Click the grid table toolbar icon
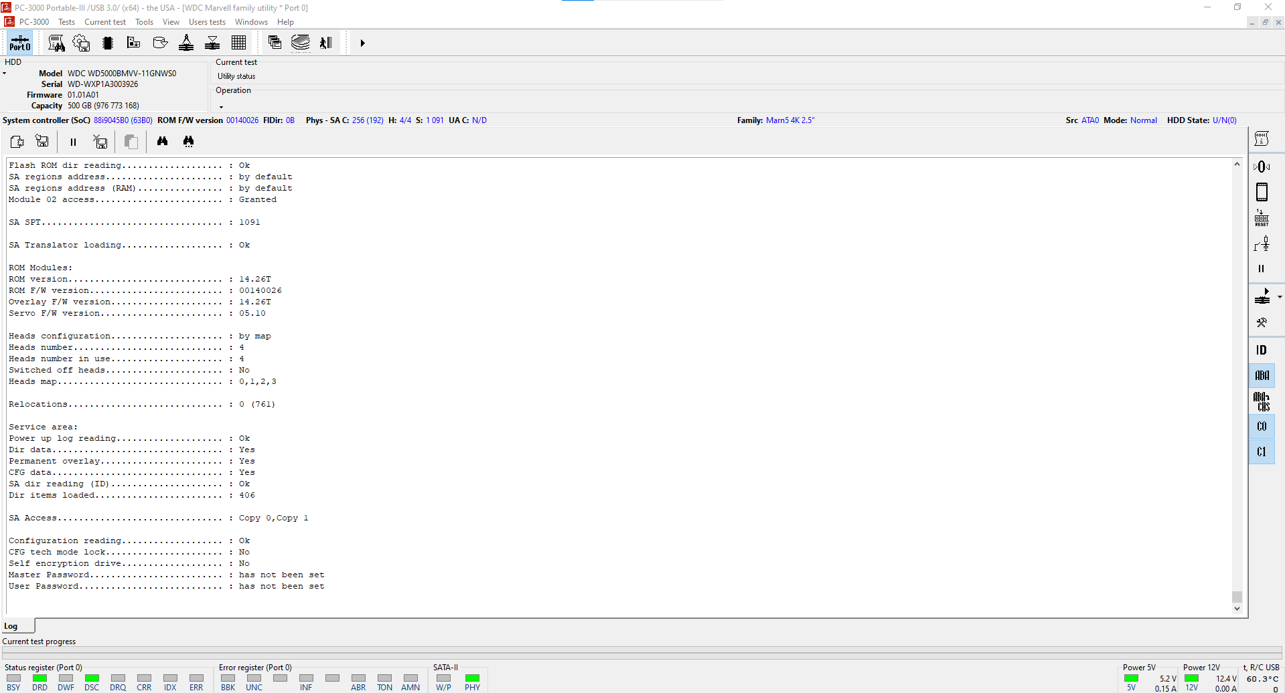This screenshot has width=1285, height=693. [x=238, y=43]
